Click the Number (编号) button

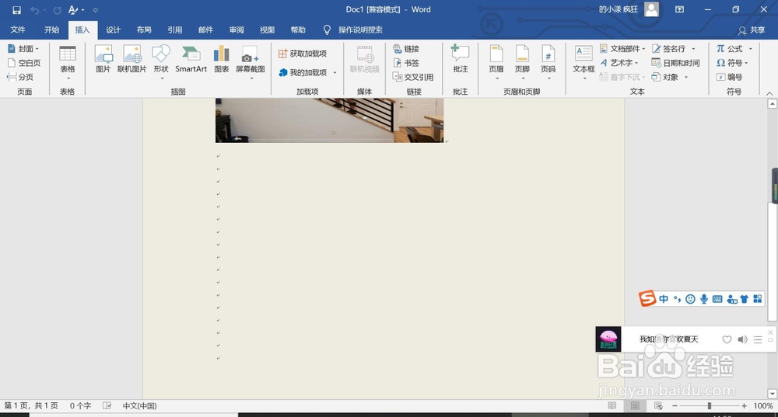pos(730,77)
